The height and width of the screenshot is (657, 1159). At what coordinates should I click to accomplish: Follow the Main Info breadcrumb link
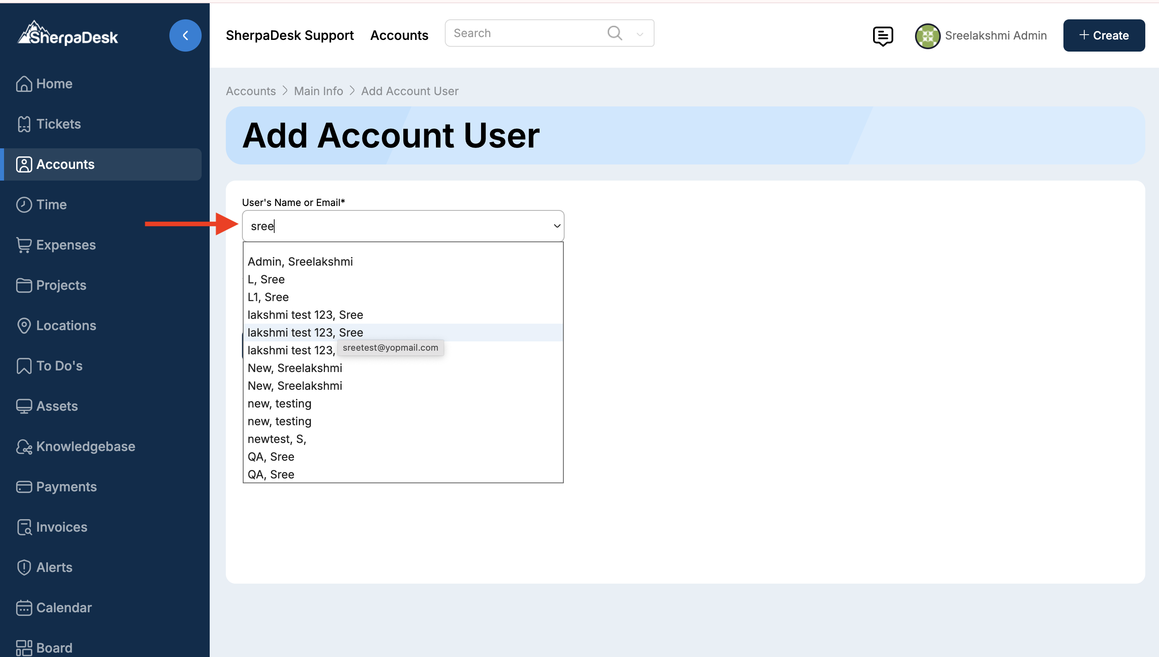[318, 91]
